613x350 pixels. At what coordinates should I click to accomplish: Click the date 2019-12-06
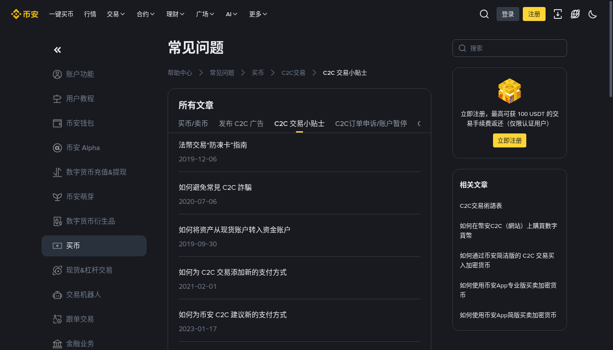pyautogui.click(x=198, y=159)
